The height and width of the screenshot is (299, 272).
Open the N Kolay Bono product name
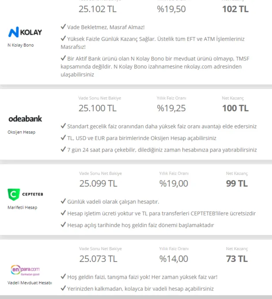click(x=20, y=45)
